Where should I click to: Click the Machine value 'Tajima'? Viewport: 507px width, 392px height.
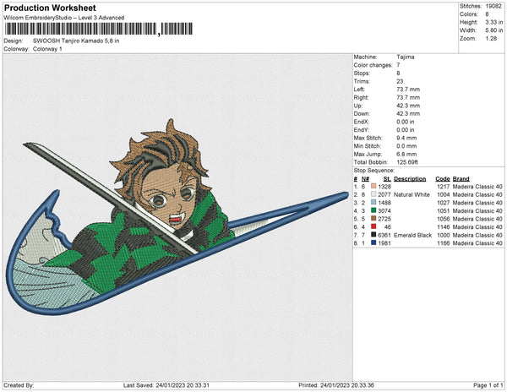coord(406,57)
